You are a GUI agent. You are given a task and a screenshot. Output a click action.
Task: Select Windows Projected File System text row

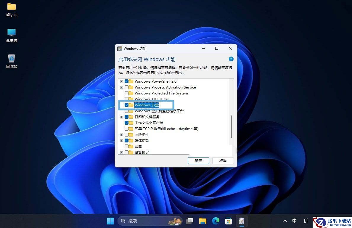161,93
